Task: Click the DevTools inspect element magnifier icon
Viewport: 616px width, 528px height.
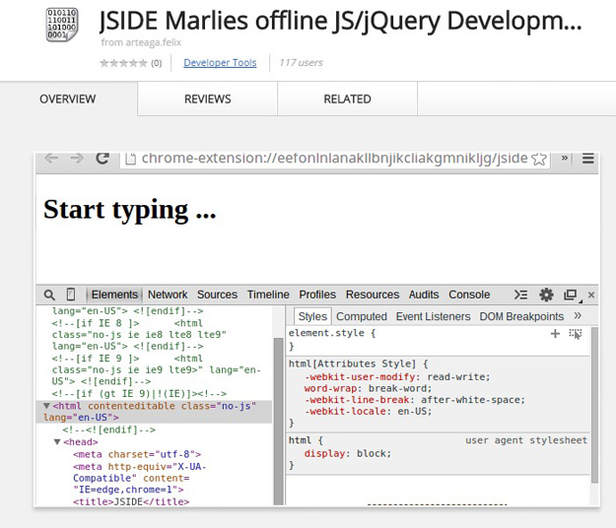Action: (49, 295)
